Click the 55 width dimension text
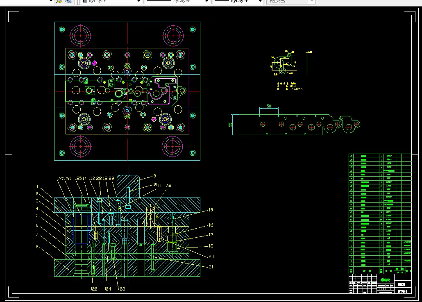422x302 pixels. [230, 124]
